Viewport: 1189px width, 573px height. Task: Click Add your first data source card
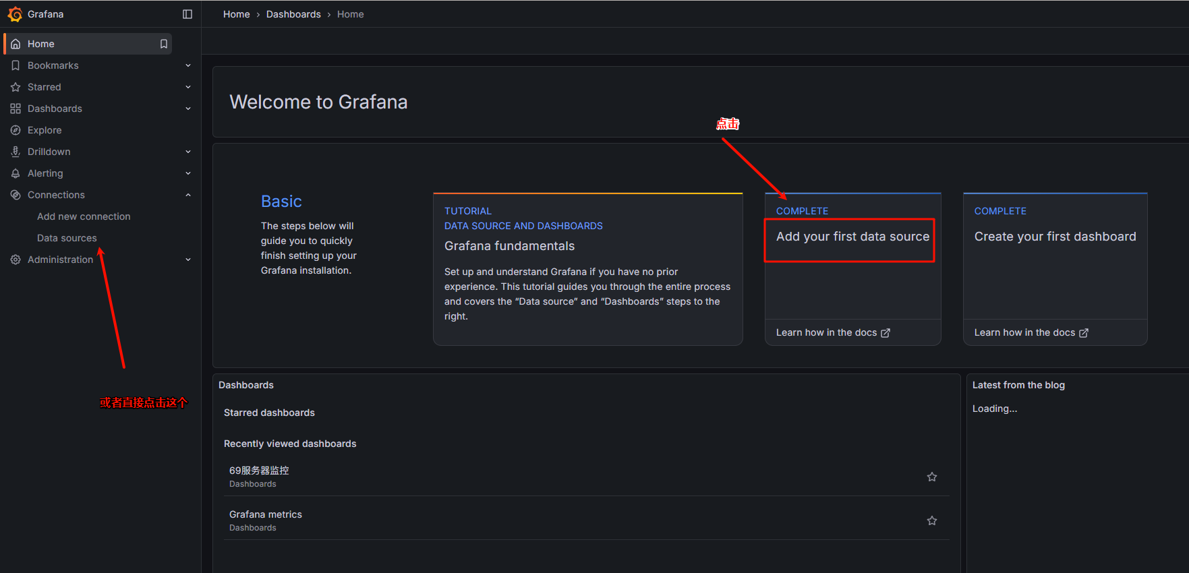click(852, 237)
